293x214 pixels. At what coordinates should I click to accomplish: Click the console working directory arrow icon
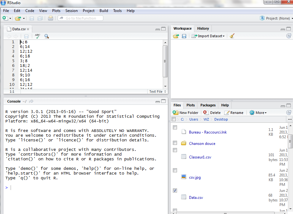(x=31, y=101)
